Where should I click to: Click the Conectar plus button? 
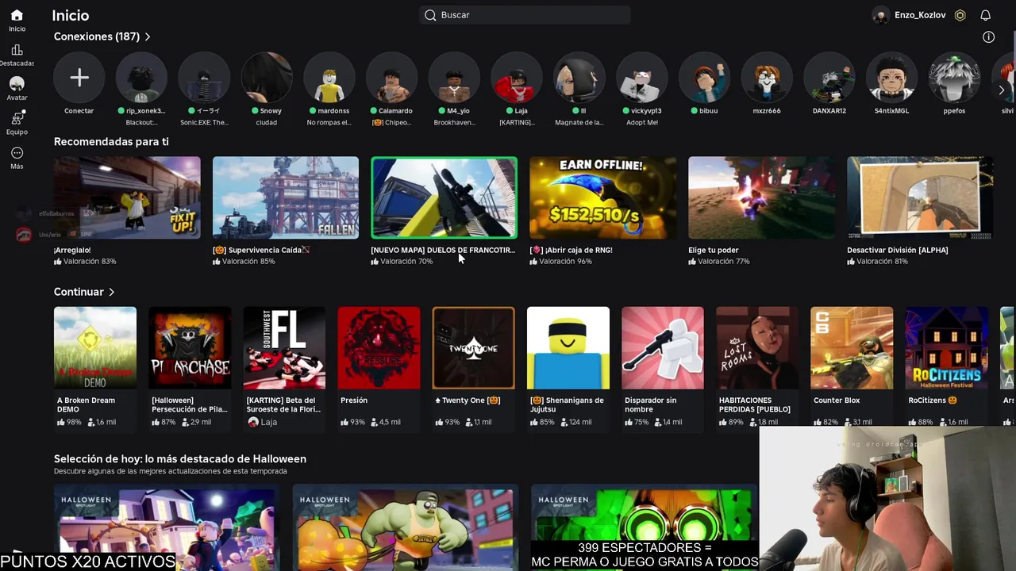[x=79, y=78]
